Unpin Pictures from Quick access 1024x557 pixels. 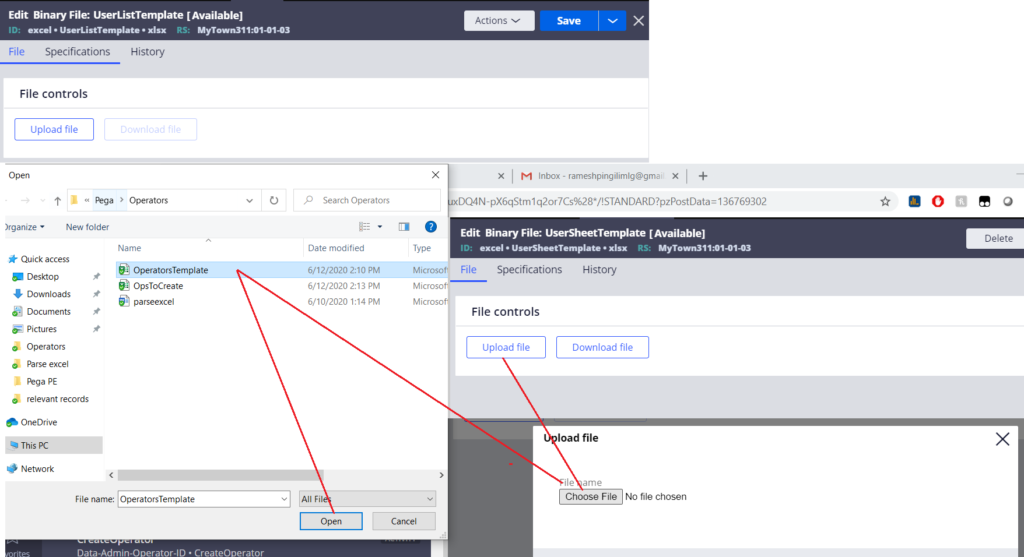96,329
